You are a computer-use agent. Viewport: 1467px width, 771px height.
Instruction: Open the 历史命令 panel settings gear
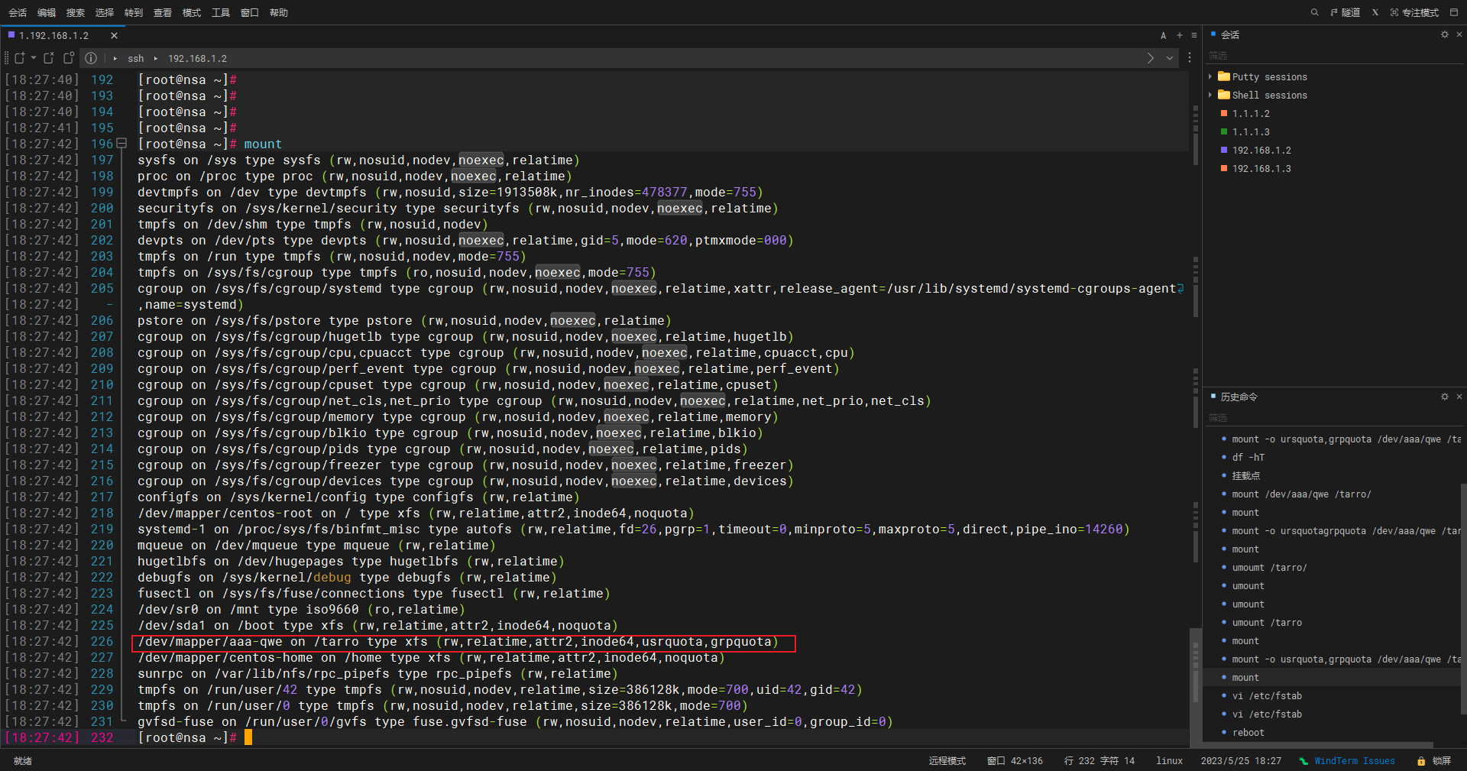1444,397
